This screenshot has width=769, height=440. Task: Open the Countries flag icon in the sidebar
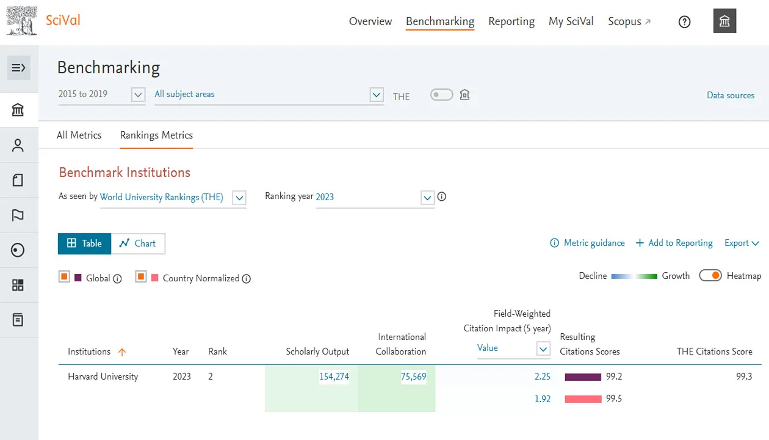click(19, 215)
